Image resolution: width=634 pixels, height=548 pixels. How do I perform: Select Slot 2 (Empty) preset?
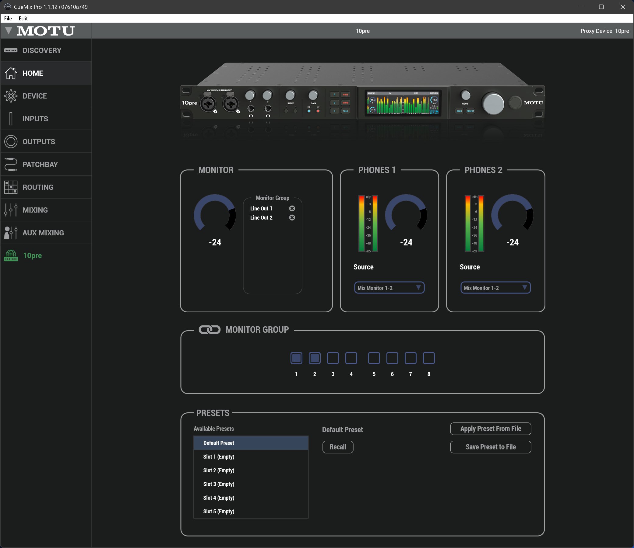click(x=251, y=470)
